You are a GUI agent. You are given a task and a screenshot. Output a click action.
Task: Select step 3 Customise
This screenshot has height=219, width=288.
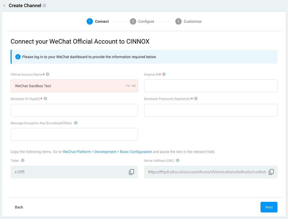coord(188,21)
